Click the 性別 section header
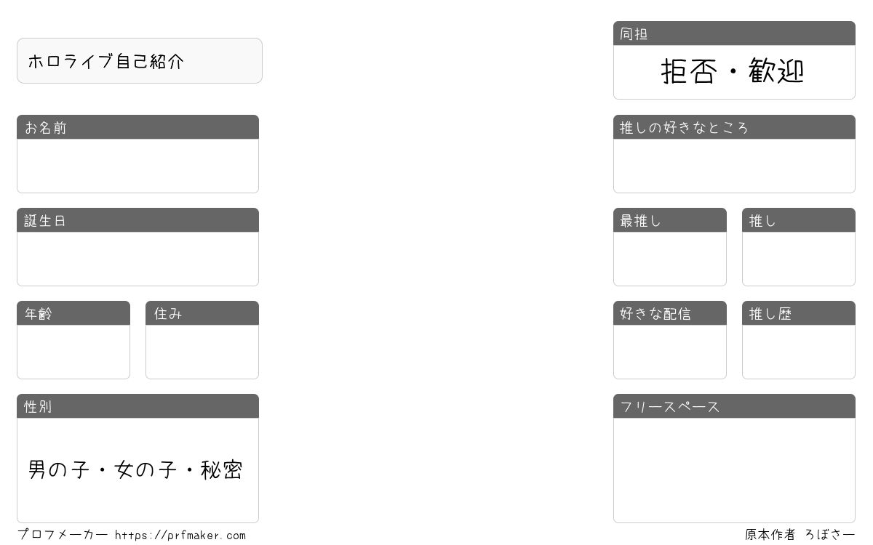This screenshot has width=873, height=545. (137, 406)
